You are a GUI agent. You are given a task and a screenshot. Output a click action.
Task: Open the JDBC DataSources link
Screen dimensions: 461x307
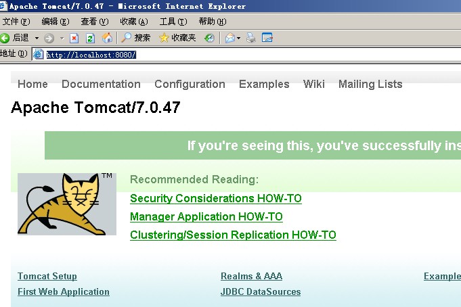261,291
